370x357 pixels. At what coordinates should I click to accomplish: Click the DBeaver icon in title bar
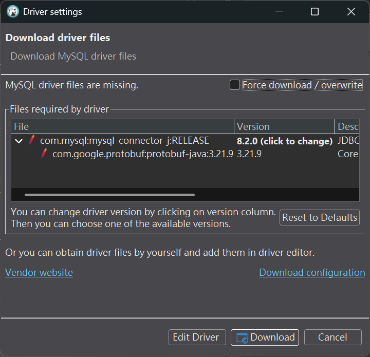[x=13, y=11]
